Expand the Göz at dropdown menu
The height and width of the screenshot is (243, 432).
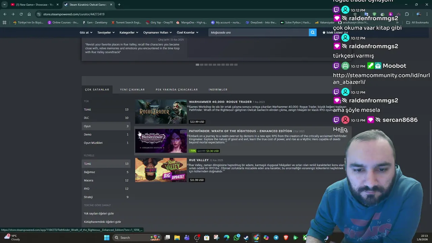pos(86,32)
